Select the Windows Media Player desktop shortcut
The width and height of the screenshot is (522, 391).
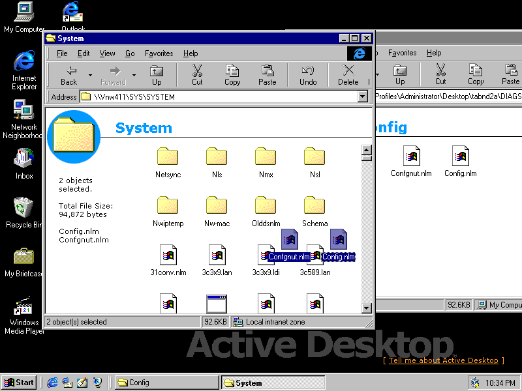24,315
